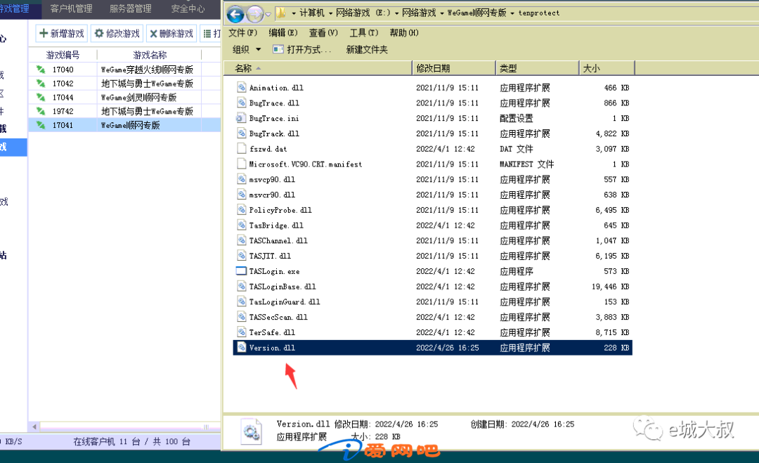Click 删除游戏 button in game manager

(171, 34)
